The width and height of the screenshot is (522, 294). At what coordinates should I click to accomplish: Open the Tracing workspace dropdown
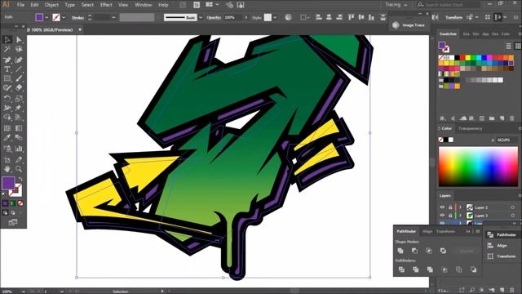pos(396,5)
